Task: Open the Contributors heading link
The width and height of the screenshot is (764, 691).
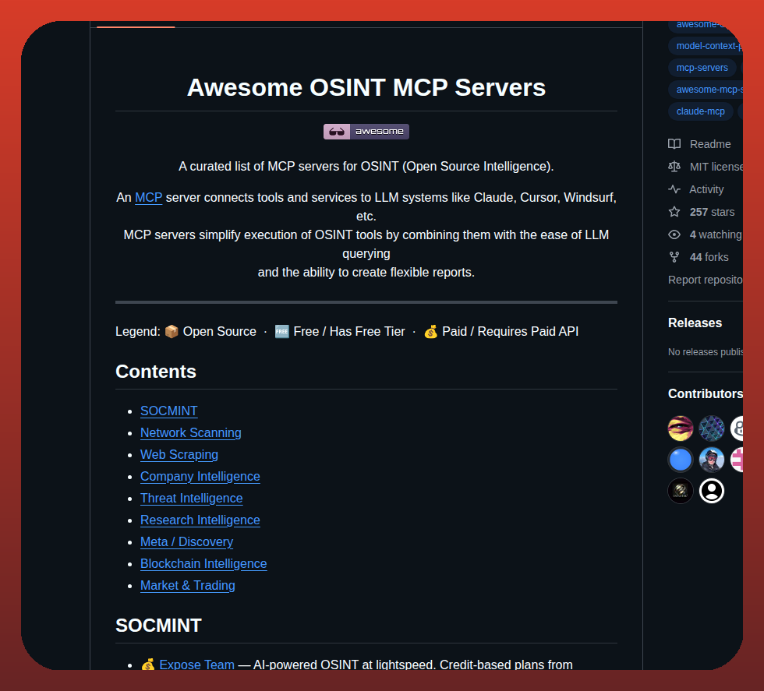Action: [x=706, y=393]
